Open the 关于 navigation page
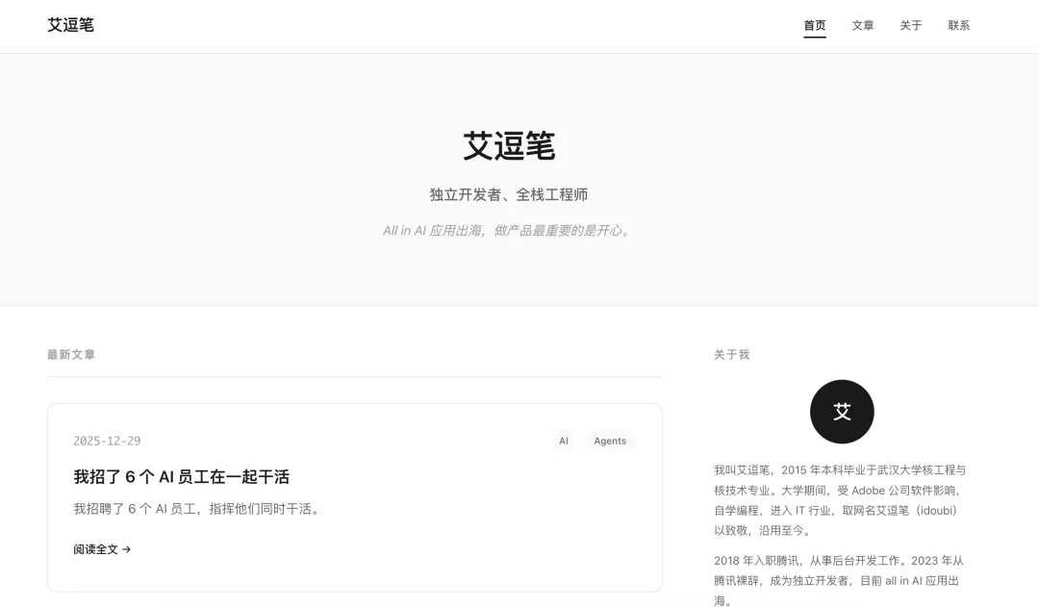1039x607 pixels. coord(910,25)
